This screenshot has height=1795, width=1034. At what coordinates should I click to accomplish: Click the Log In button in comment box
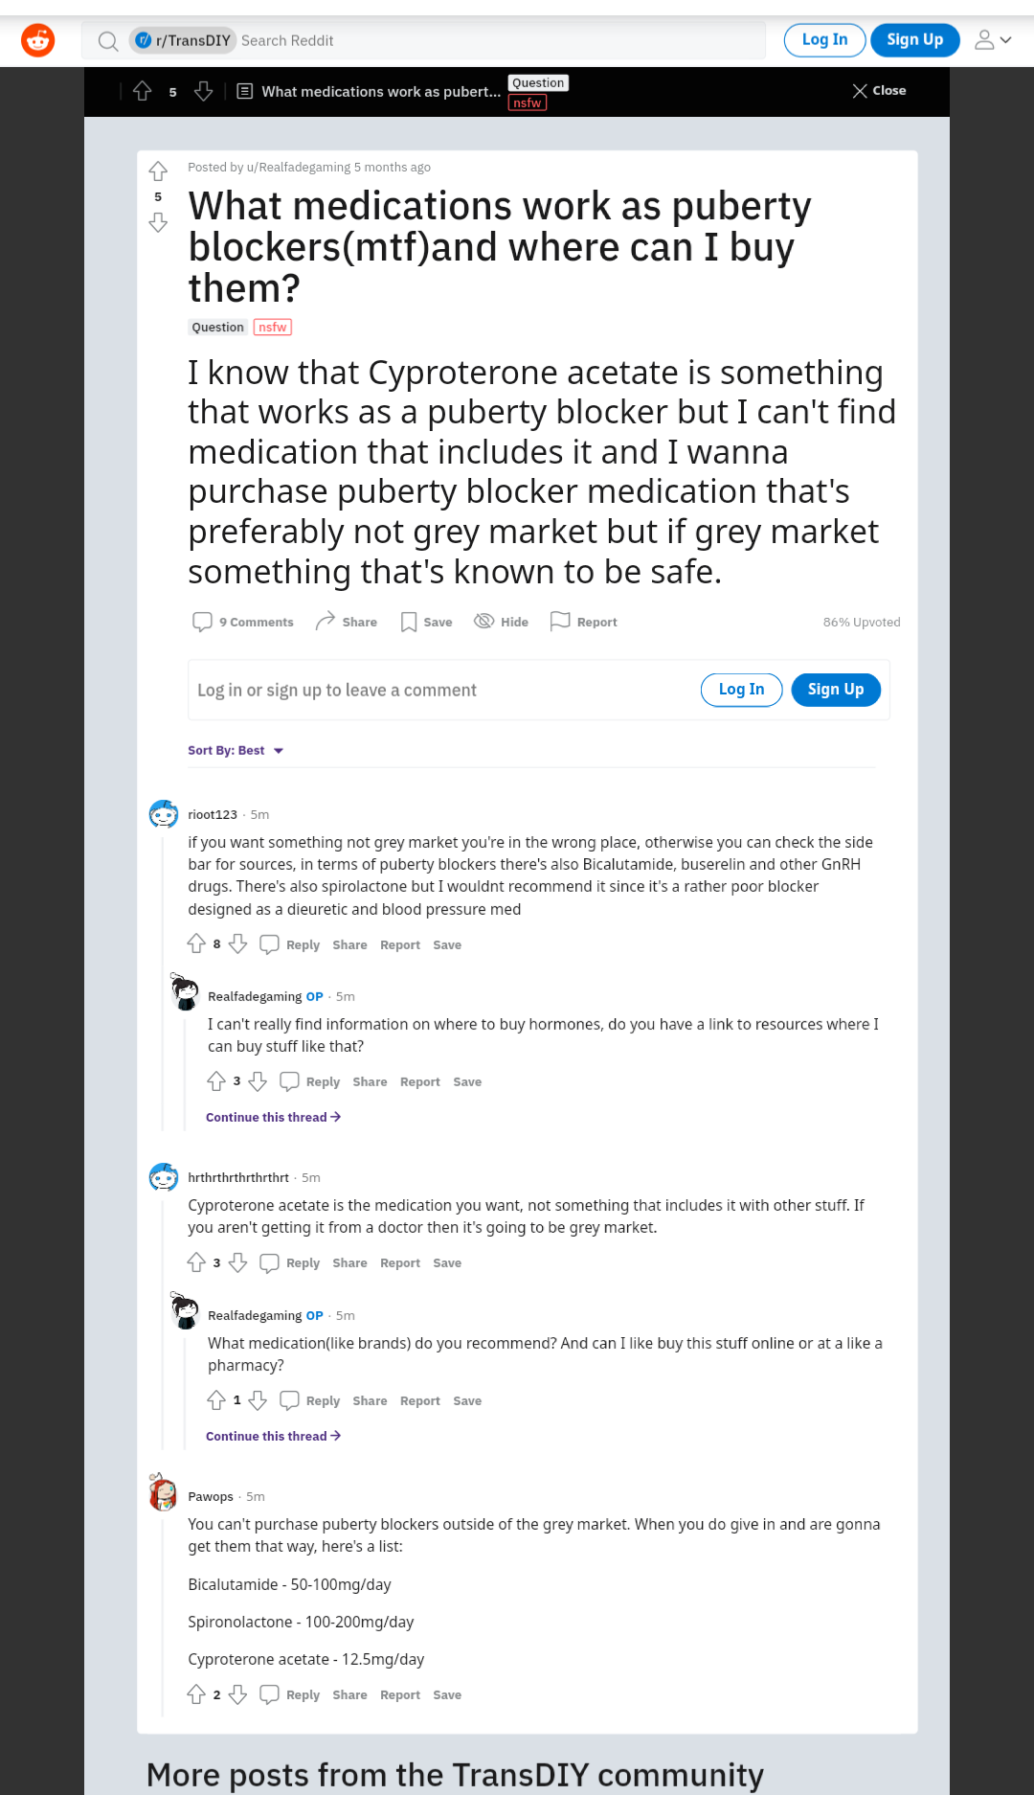click(x=741, y=690)
